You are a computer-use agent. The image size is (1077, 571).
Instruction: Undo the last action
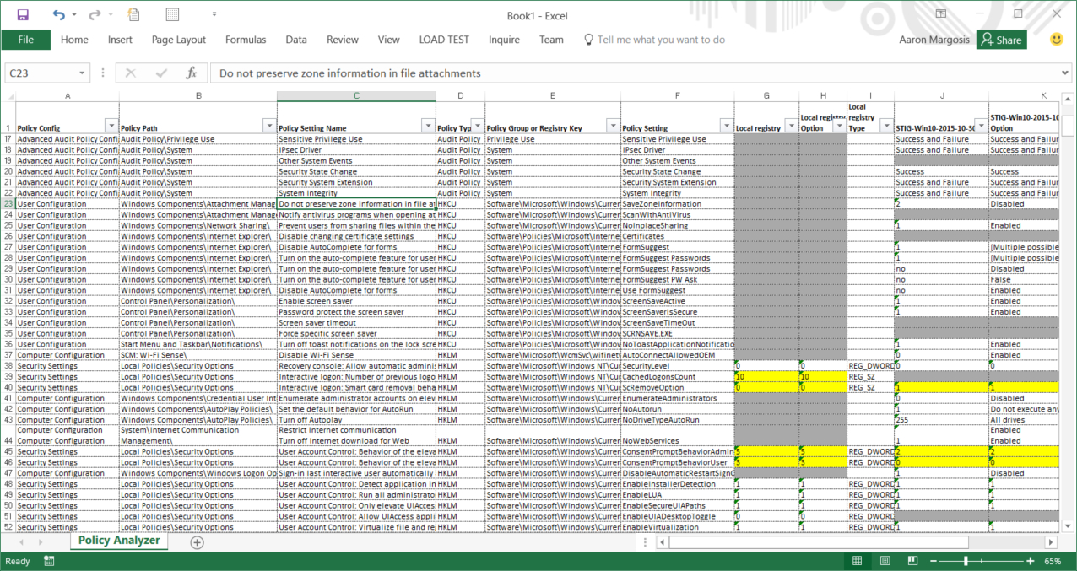tap(58, 15)
